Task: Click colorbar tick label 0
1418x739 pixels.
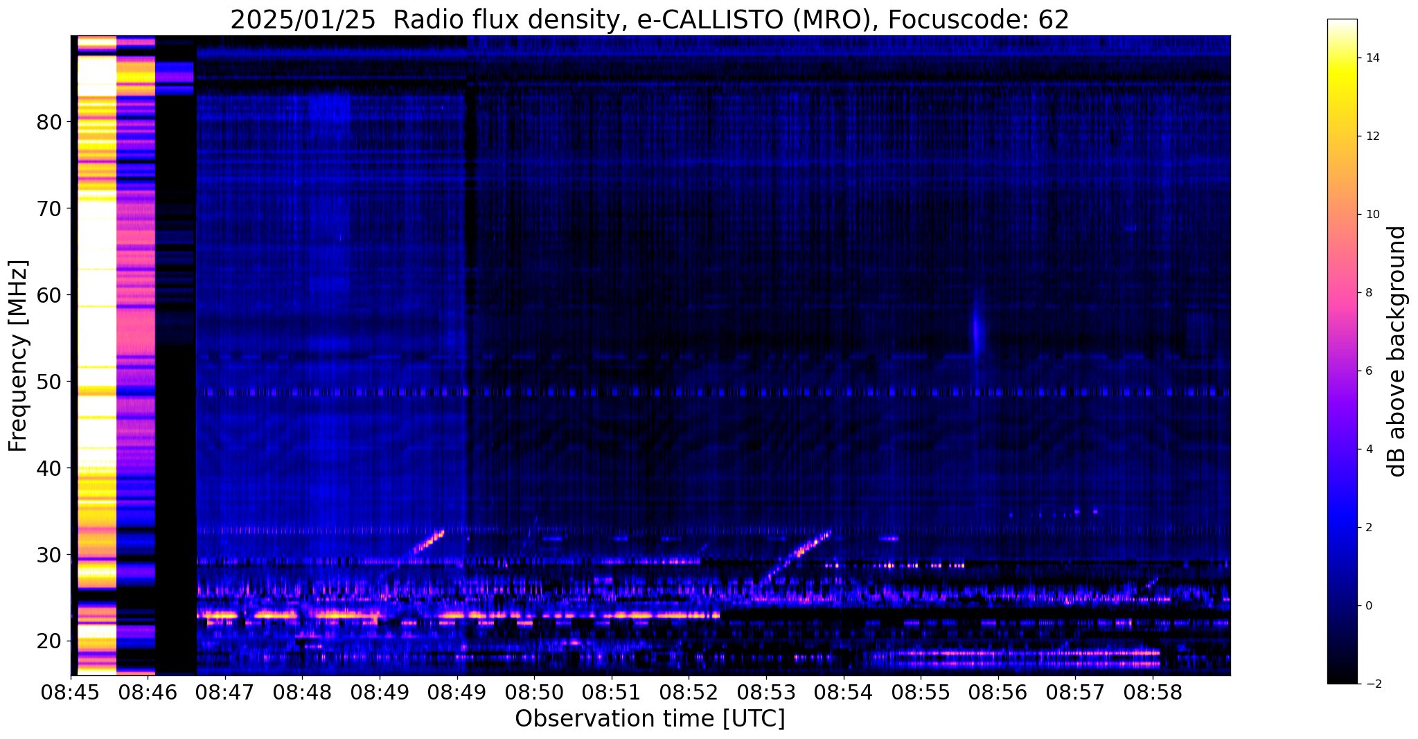Action: click(1368, 606)
